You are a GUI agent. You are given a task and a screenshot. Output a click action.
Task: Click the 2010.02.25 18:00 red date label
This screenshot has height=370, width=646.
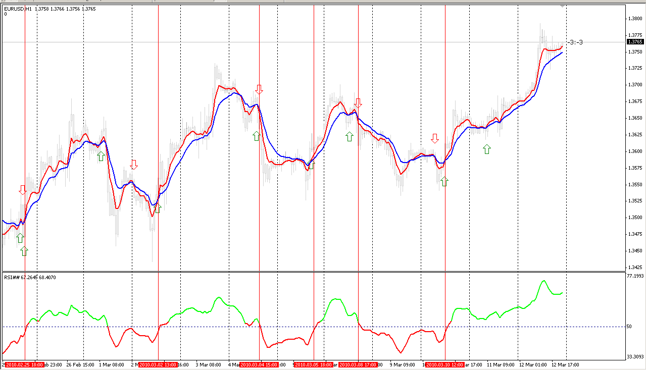click(x=24, y=364)
